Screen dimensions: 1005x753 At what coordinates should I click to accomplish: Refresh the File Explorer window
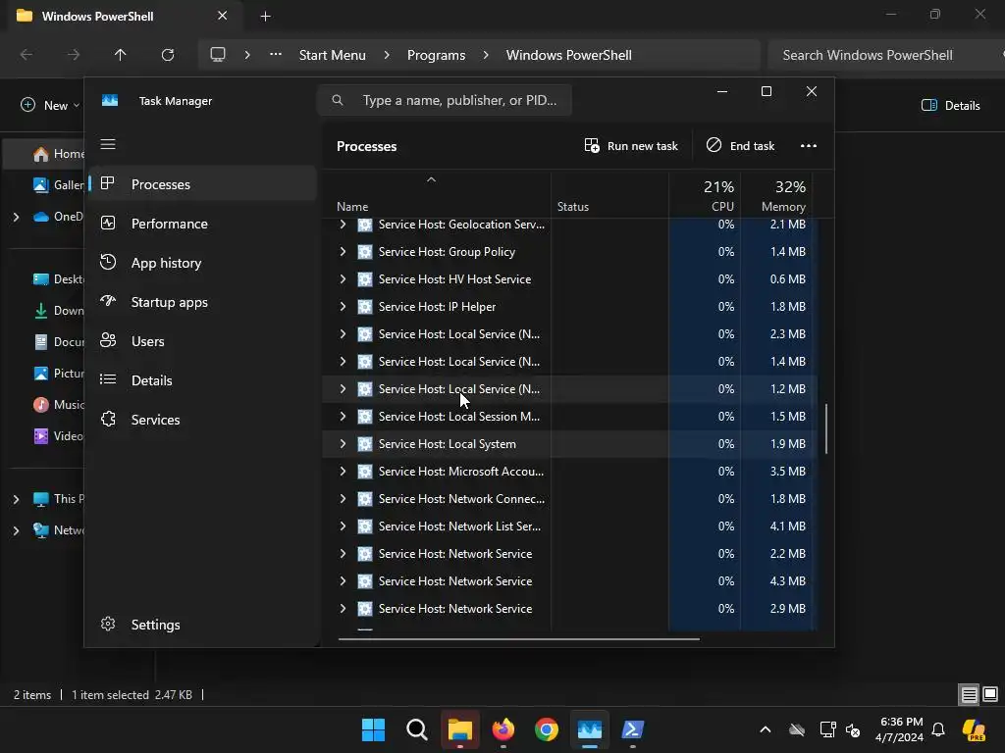[168, 55]
